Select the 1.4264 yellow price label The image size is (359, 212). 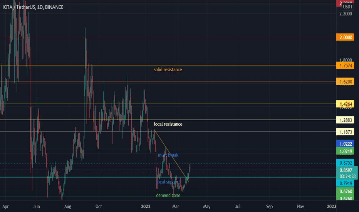[x=345, y=104]
